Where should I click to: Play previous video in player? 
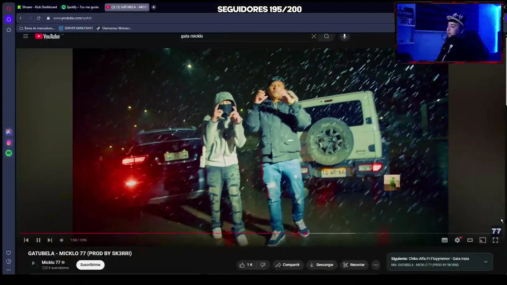pyautogui.click(x=26, y=240)
